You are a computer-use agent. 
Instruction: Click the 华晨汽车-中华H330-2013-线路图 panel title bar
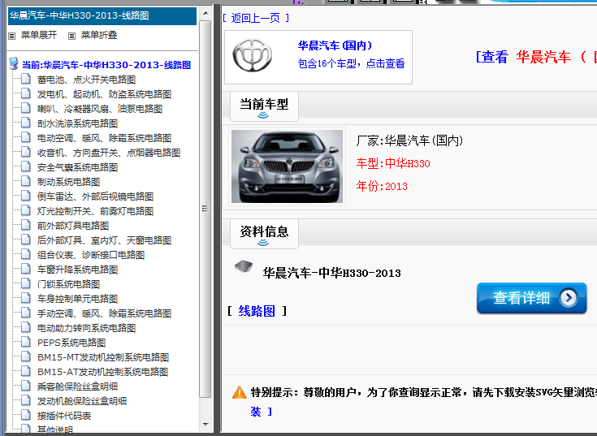click(102, 15)
